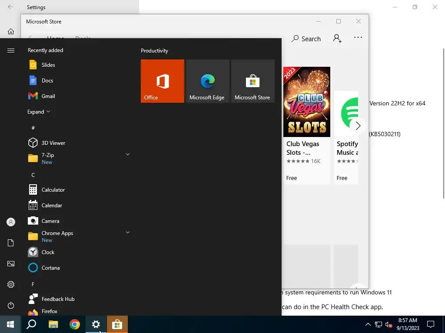Launch Google Chrome from taskbar
The image size is (445, 333).
(75, 324)
